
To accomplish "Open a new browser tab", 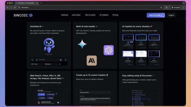I will (41, 3).
